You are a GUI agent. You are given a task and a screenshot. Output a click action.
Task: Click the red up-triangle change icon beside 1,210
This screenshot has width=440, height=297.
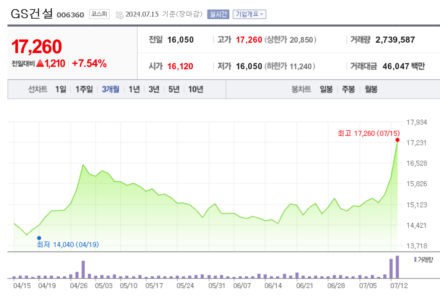point(40,63)
